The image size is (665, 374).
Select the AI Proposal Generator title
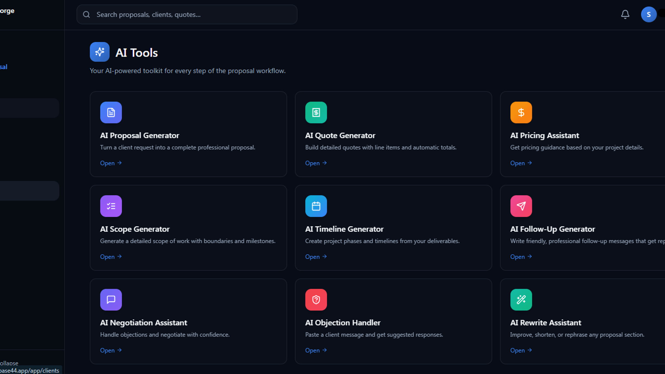(x=140, y=135)
